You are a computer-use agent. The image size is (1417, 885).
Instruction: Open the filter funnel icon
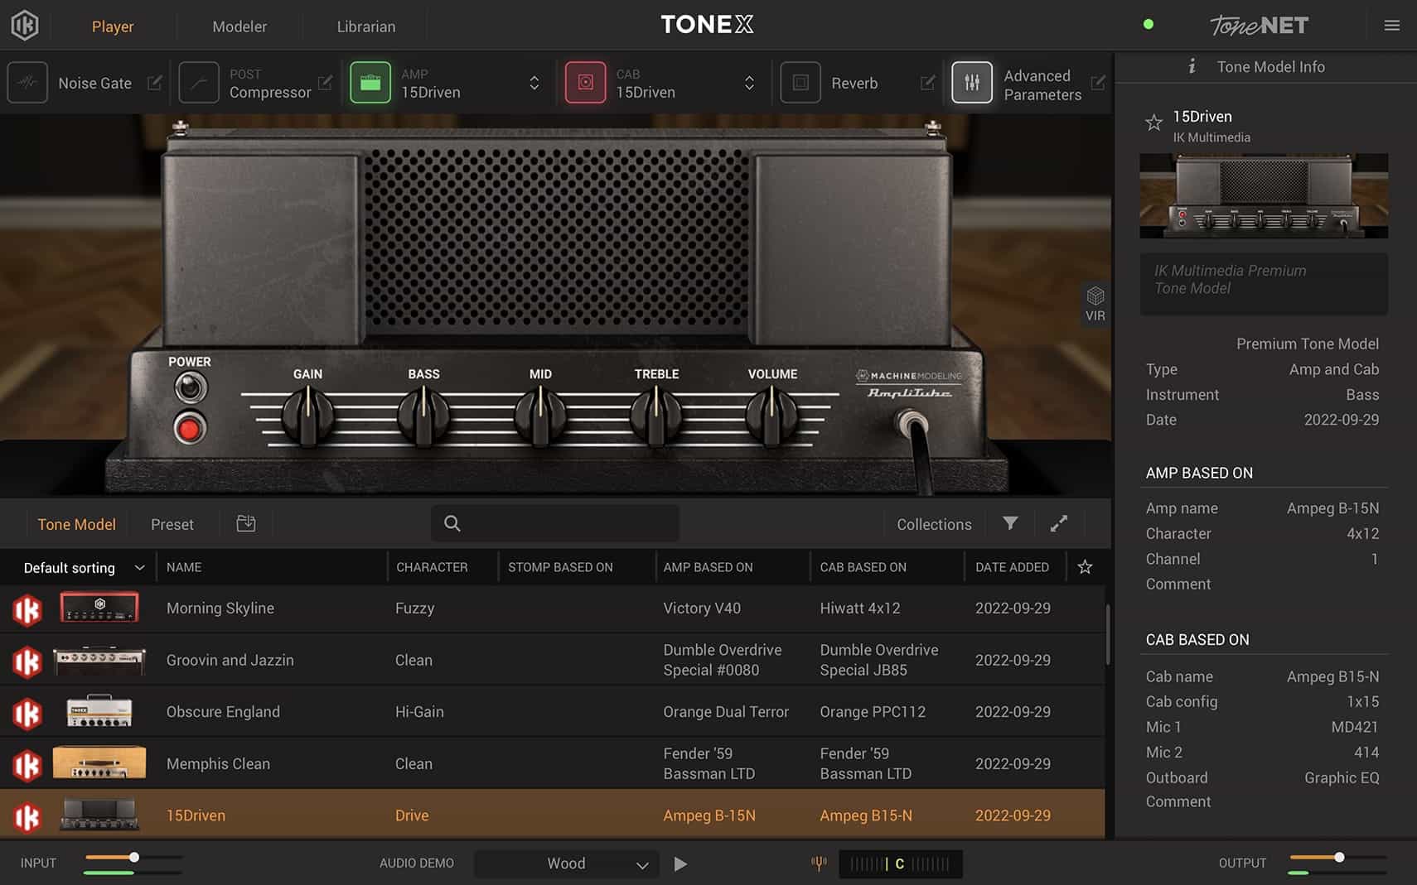1010,523
